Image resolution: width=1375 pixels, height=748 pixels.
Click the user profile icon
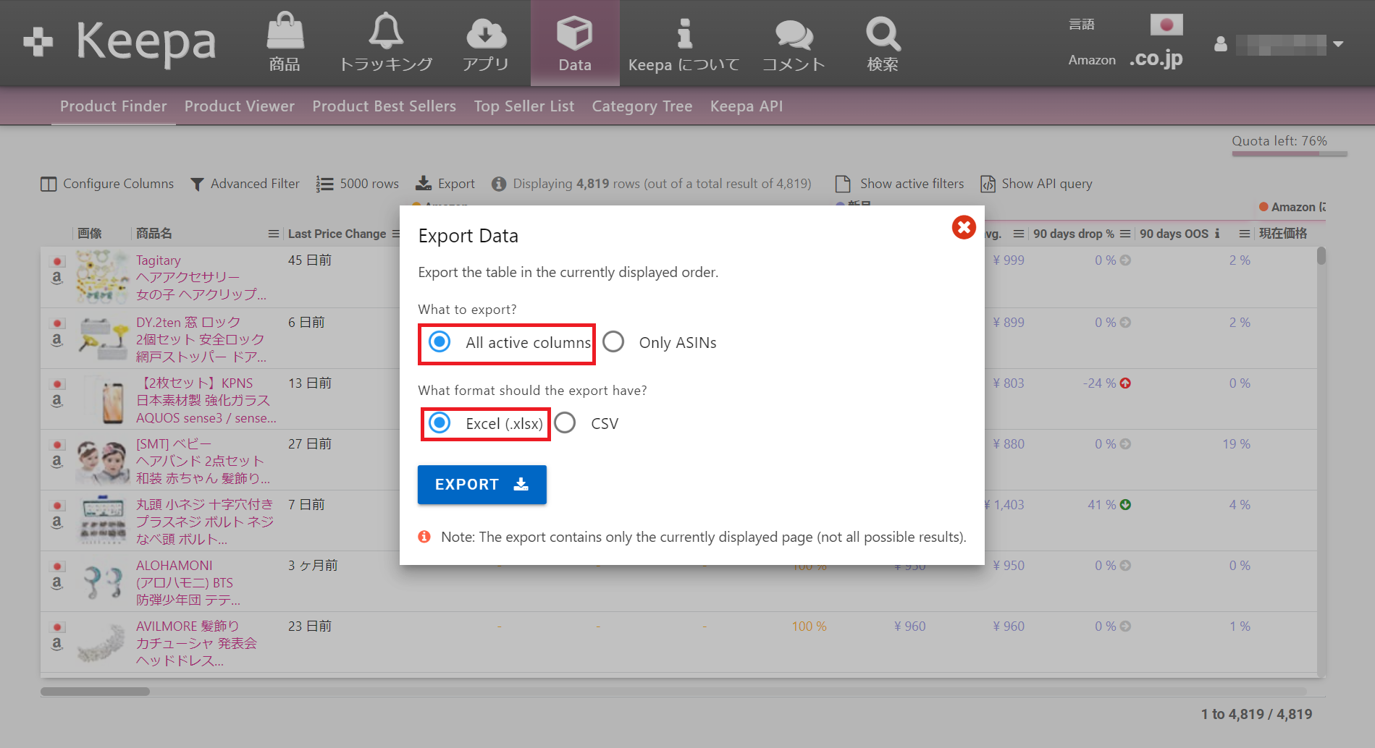(x=1221, y=44)
